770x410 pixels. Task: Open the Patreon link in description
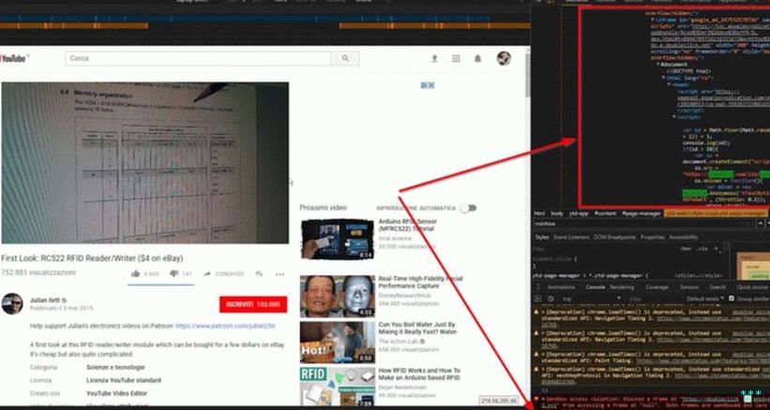point(225,326)
